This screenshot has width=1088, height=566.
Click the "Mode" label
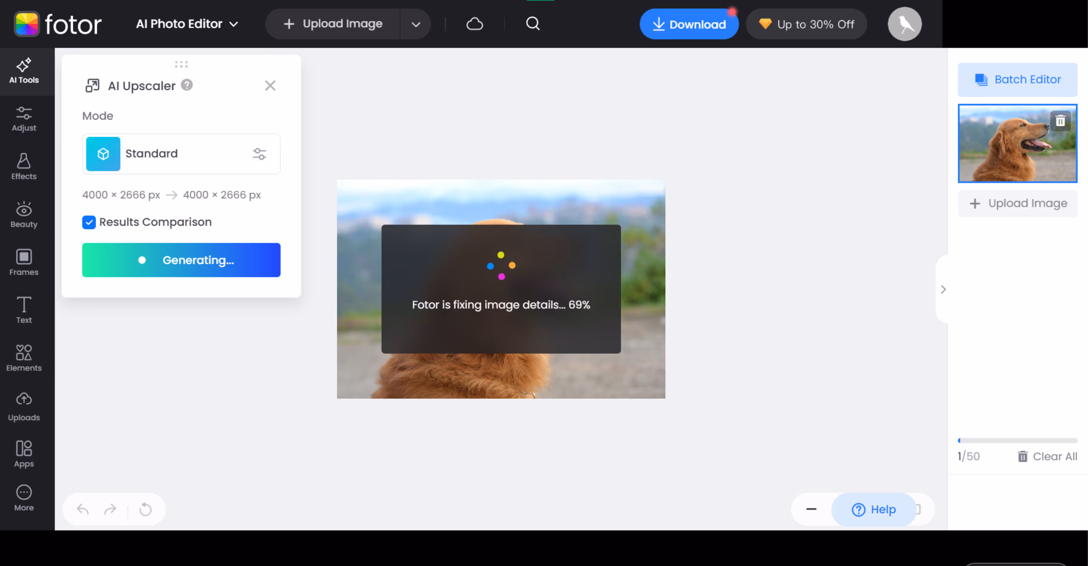coord(97,116)
